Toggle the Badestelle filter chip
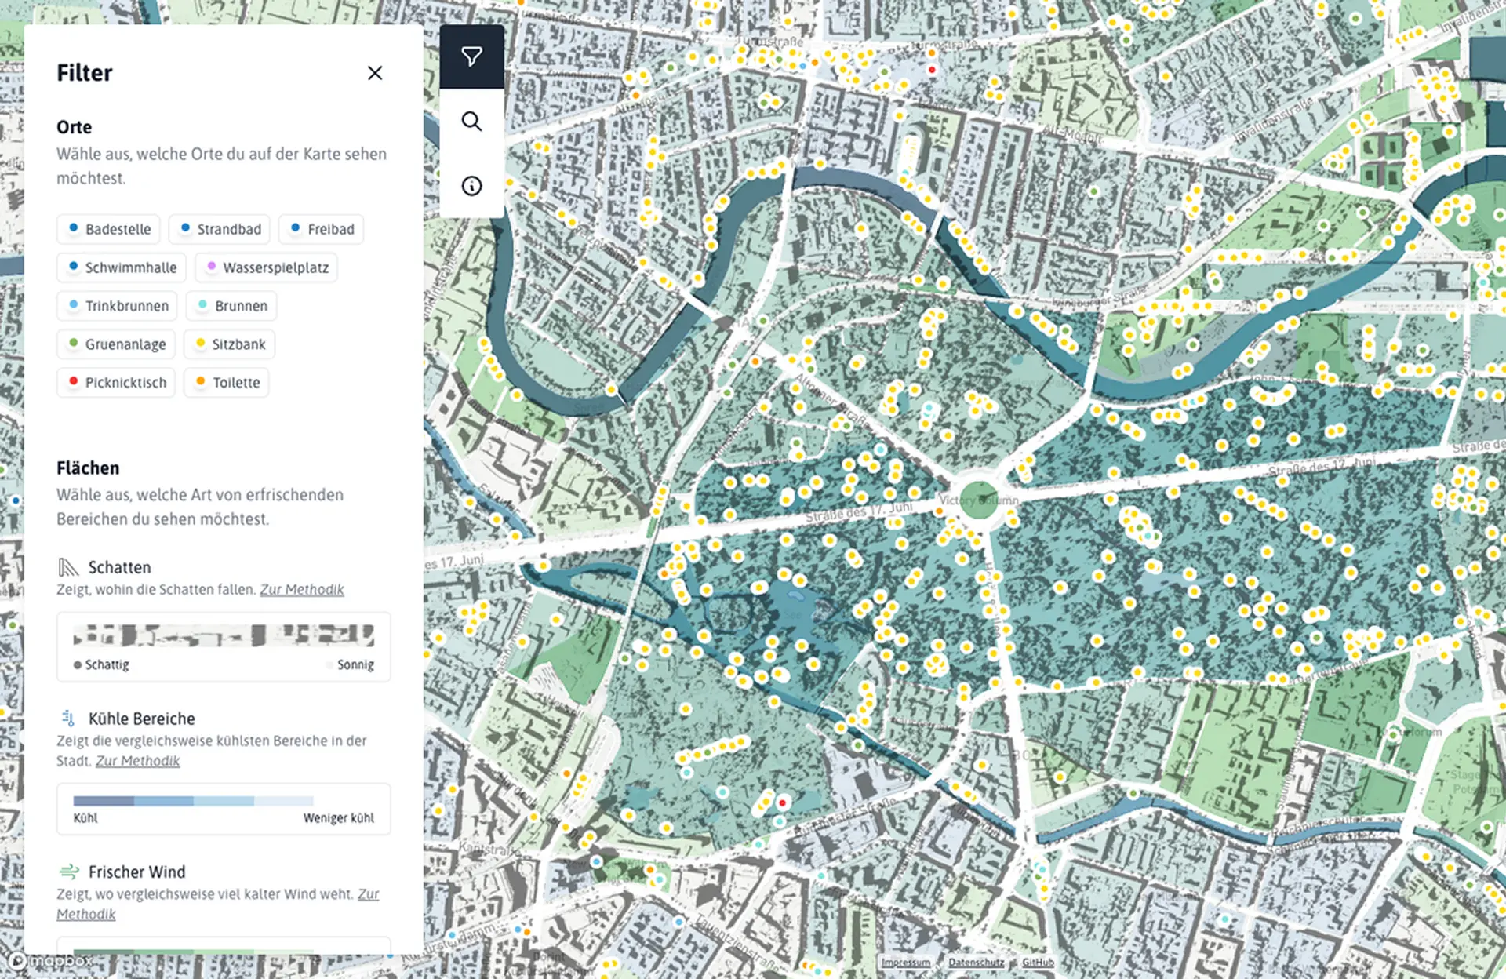The height and width of the screenshot is (979, 1506). click(x=108, y=229)
